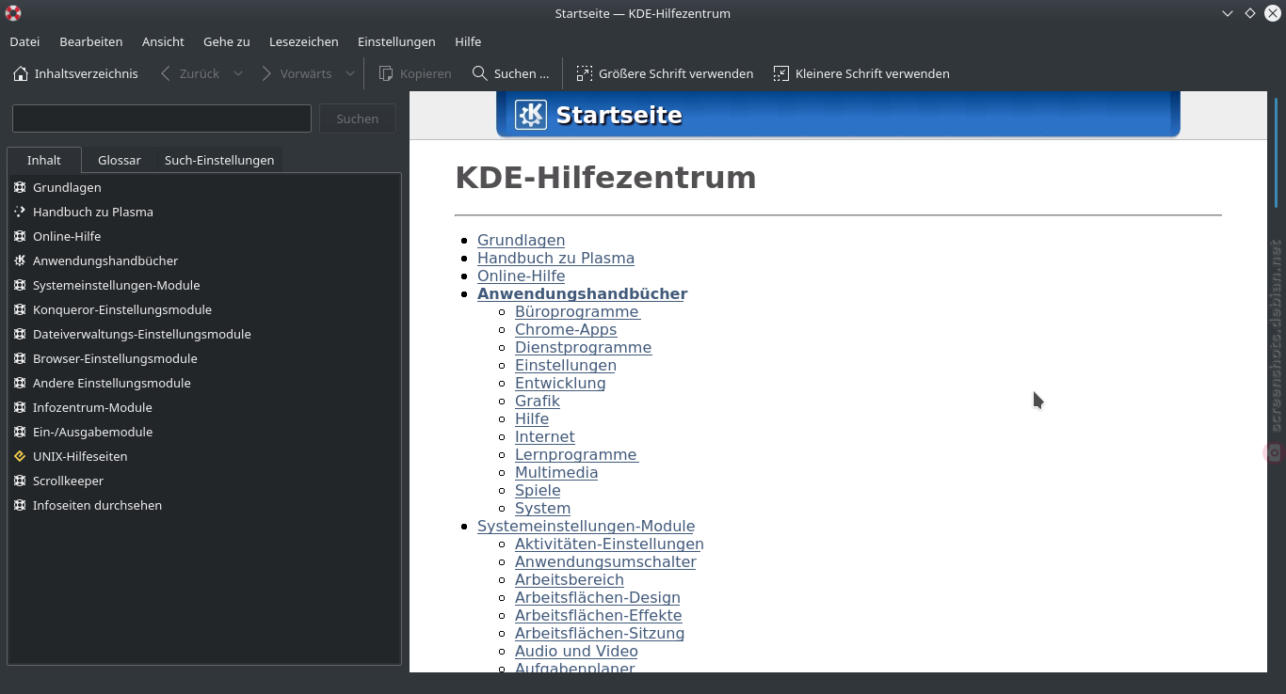Click icon next to Scrollkeeper
1286x694 pixels.
pyautogui.click(x=20, y=481)
